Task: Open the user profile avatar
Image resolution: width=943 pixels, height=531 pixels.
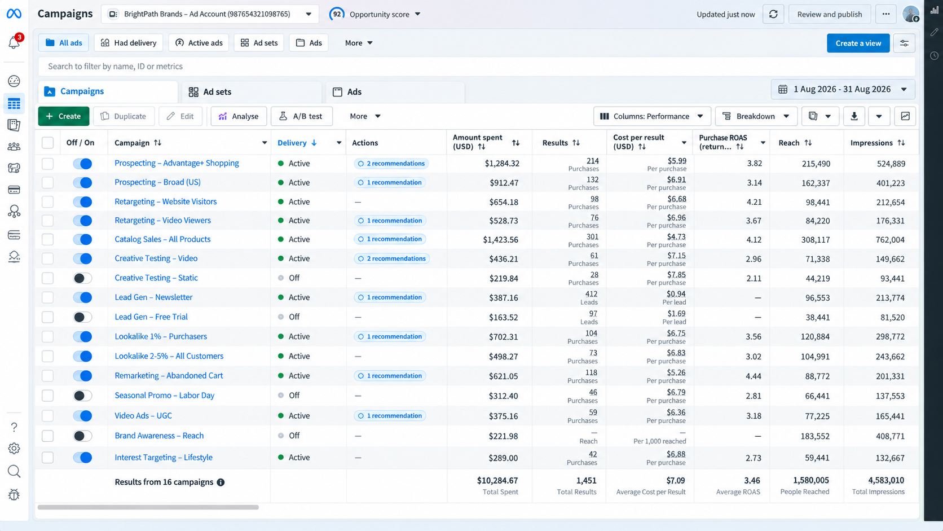Action: pyautogui.click(x=911, y=14)
